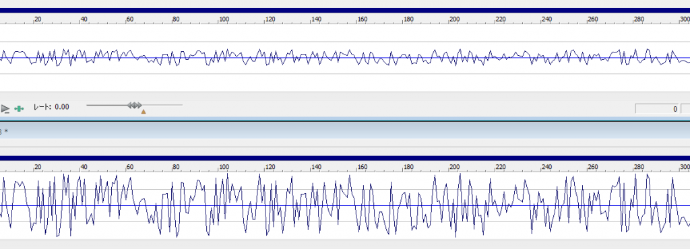This screenshot has height=249, width=690.
Task: Click the navy overview bar above lower waveform
Action: click(345, 158)
